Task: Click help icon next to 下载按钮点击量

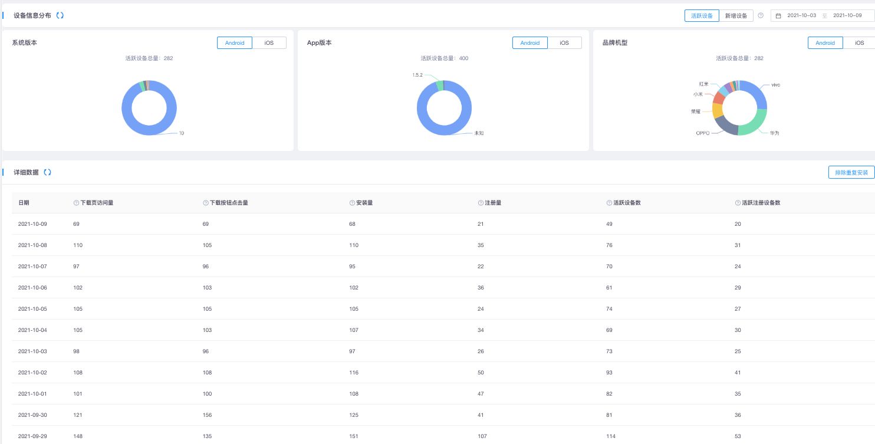Action: (206, 203)
